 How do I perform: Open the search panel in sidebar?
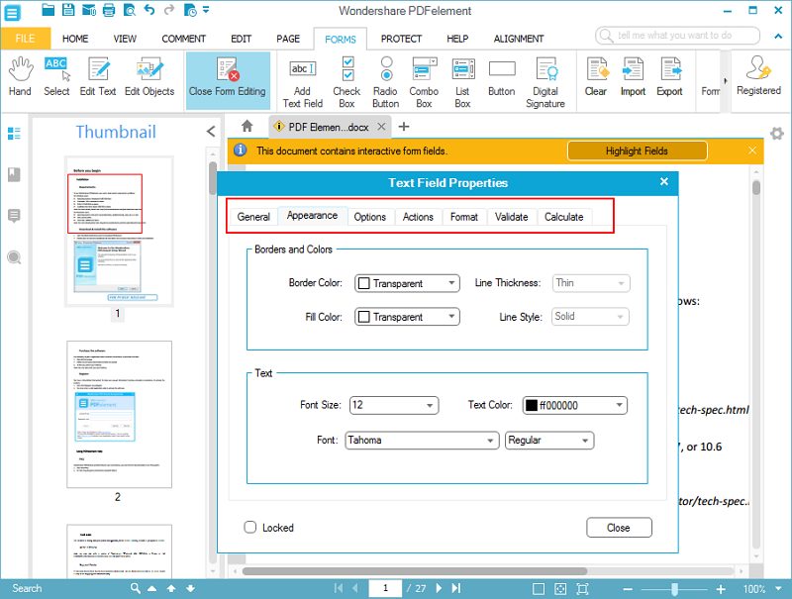(14, 257)
